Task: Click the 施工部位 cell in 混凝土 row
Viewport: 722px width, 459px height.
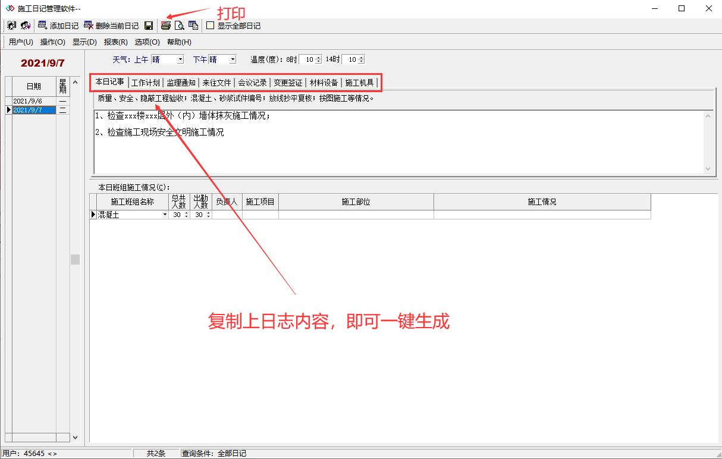Action: click(356, 215)
